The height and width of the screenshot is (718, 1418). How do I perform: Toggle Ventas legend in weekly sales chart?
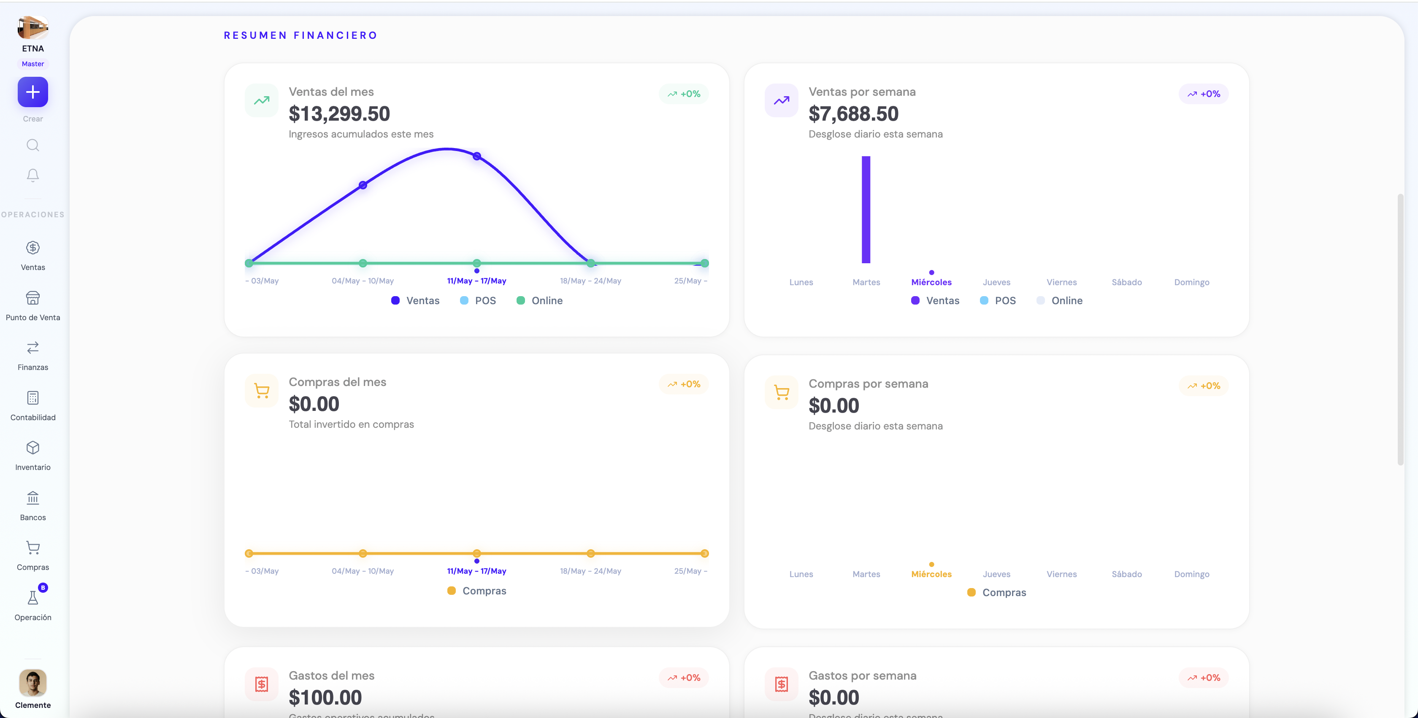click(935, 300)
